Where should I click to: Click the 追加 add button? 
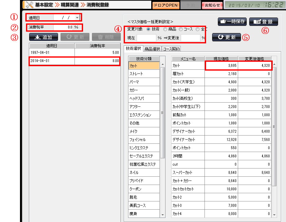point(43,37)
